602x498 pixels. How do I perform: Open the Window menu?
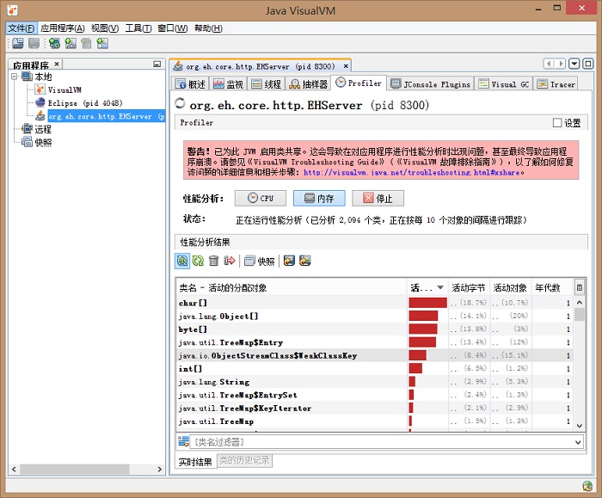pyautogui.click(x=172, y=28)
